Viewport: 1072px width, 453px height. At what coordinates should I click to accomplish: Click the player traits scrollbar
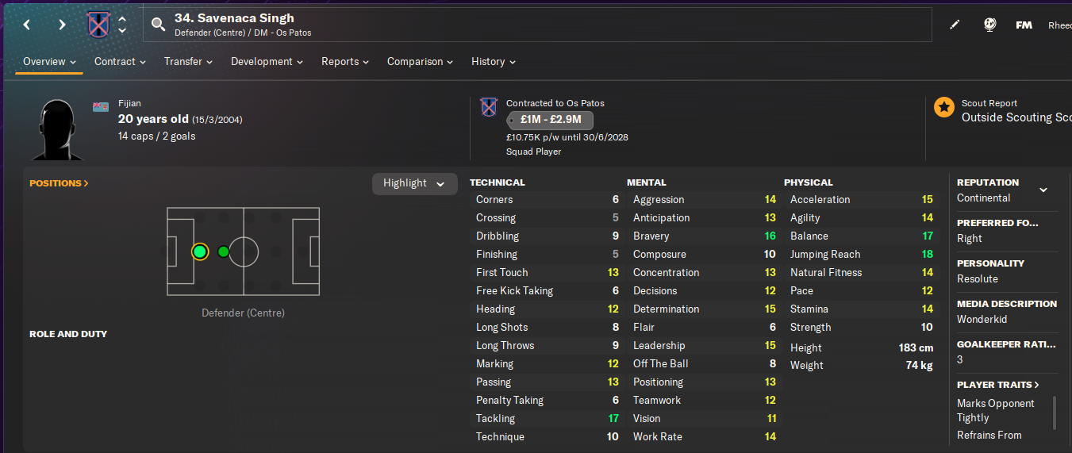pos(1054,413)
